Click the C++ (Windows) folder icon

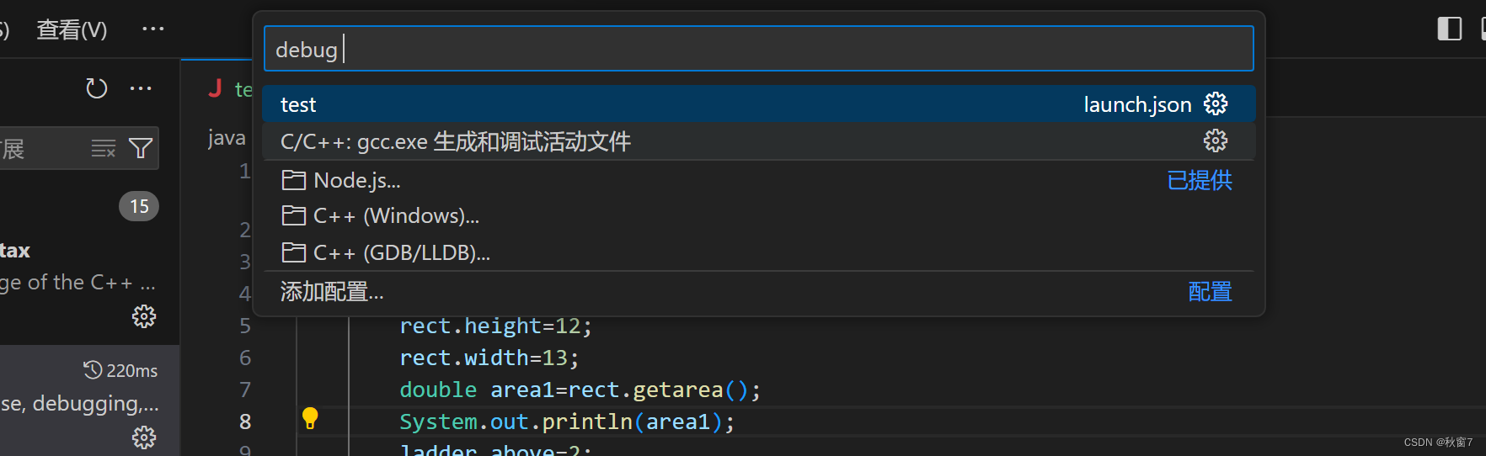click(x=293, y=216)
